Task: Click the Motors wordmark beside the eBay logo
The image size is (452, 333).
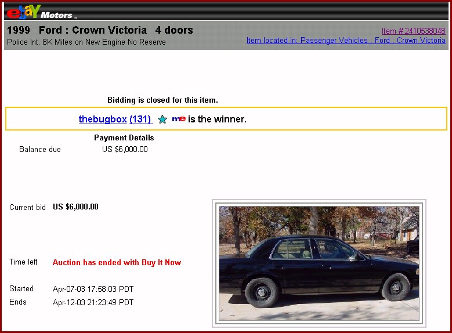Action: click(x=56, y=15)
